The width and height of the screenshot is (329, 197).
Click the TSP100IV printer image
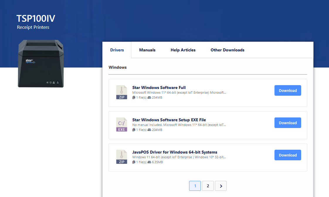[x=41, y=64]
